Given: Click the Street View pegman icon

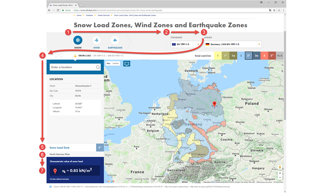Looking at the screenshot, I should point(280,167).
